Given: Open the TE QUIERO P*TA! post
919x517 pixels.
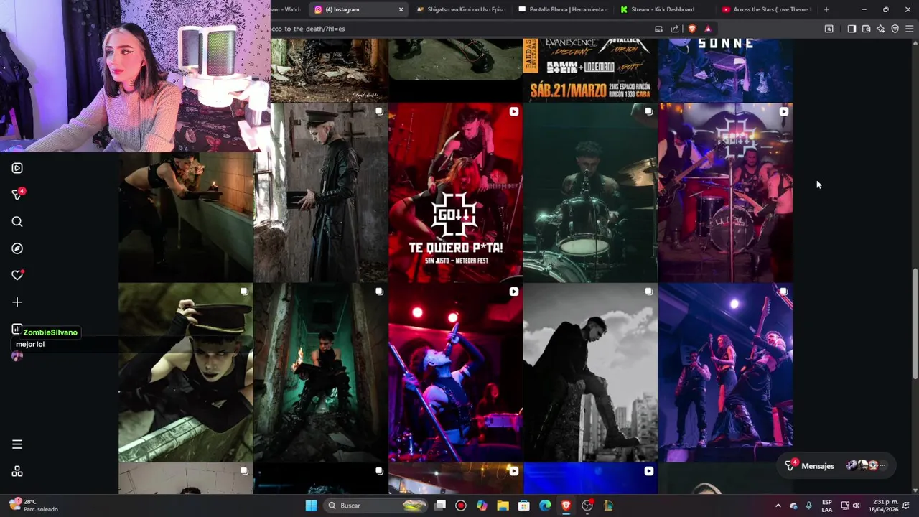Looking at the screenshot, I should coord(455,192).
